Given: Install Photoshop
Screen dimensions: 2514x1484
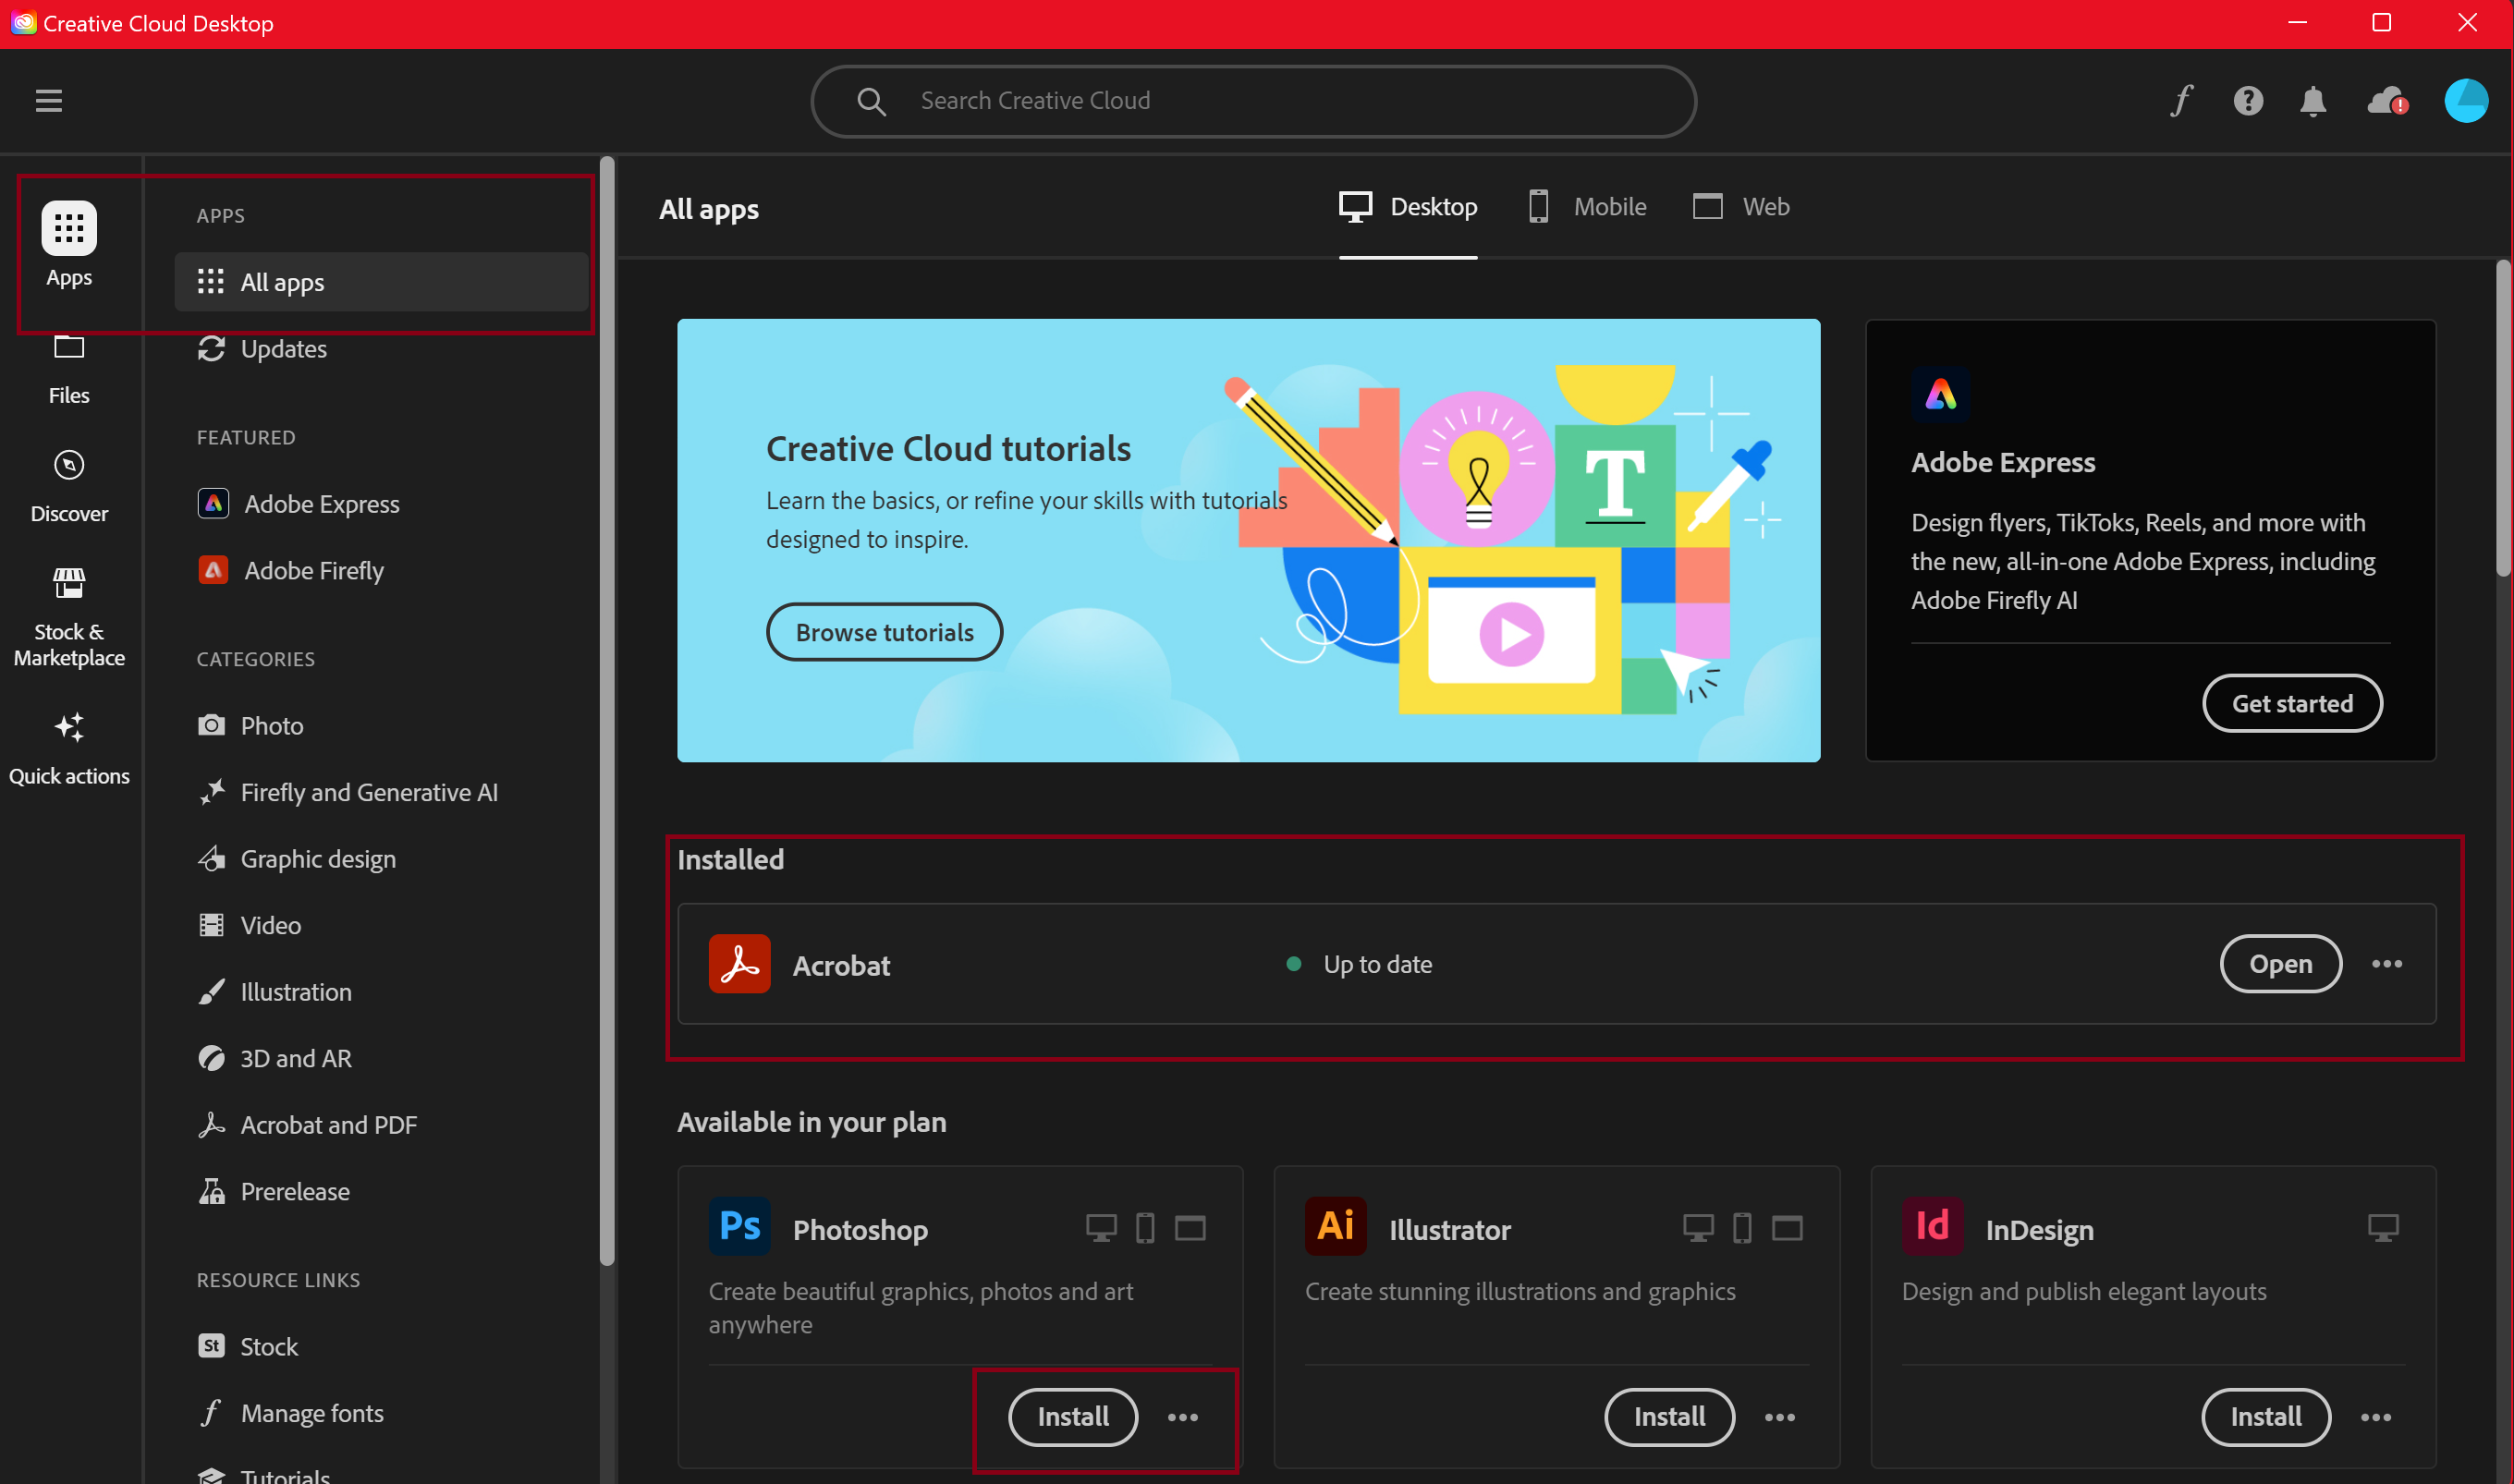Looking at the screenshot, I should (x=1072, y=1418).
